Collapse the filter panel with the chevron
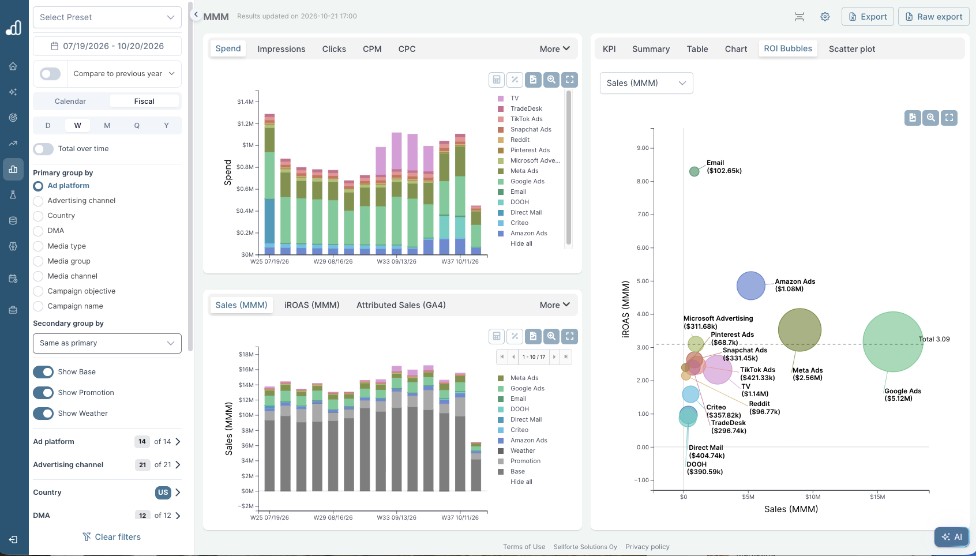 196,14
